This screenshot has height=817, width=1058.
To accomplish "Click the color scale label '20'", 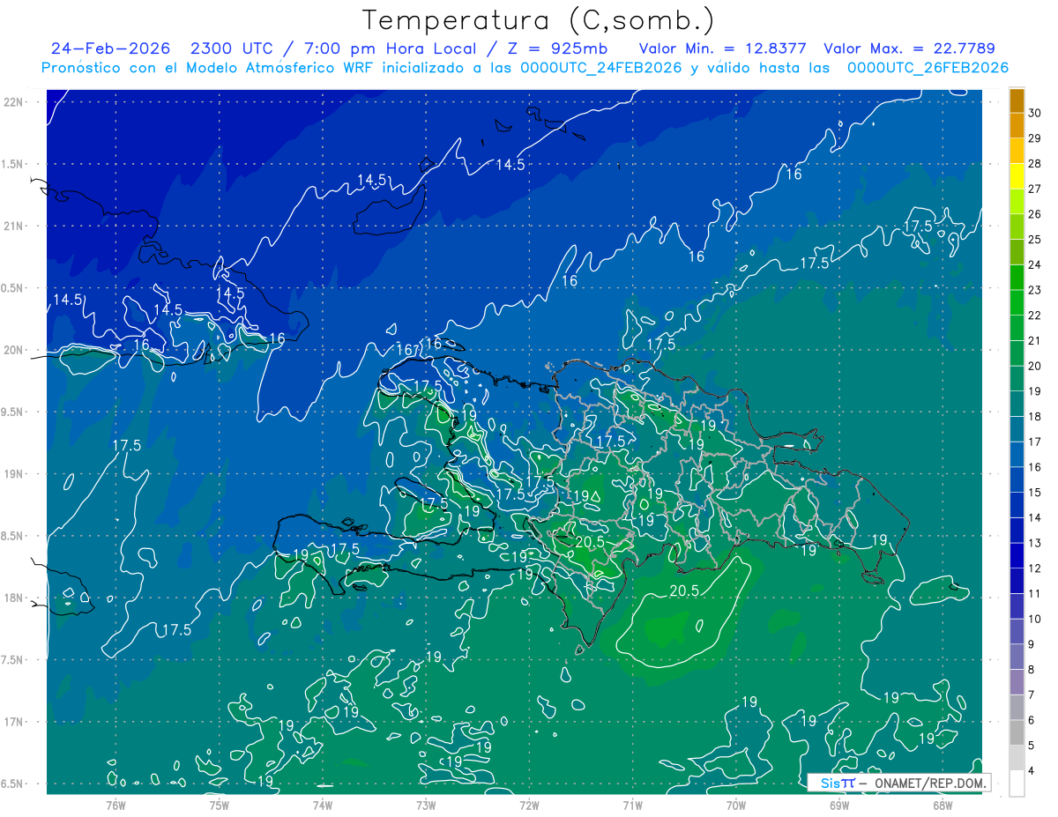I will 1035,366.
